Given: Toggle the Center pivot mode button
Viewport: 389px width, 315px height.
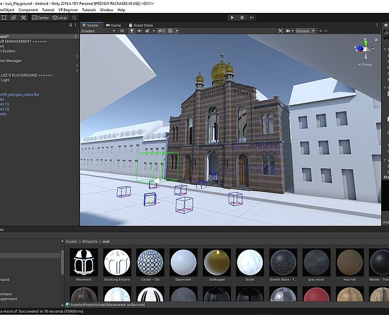Looking at the screenshot, I should coord(41,18).
